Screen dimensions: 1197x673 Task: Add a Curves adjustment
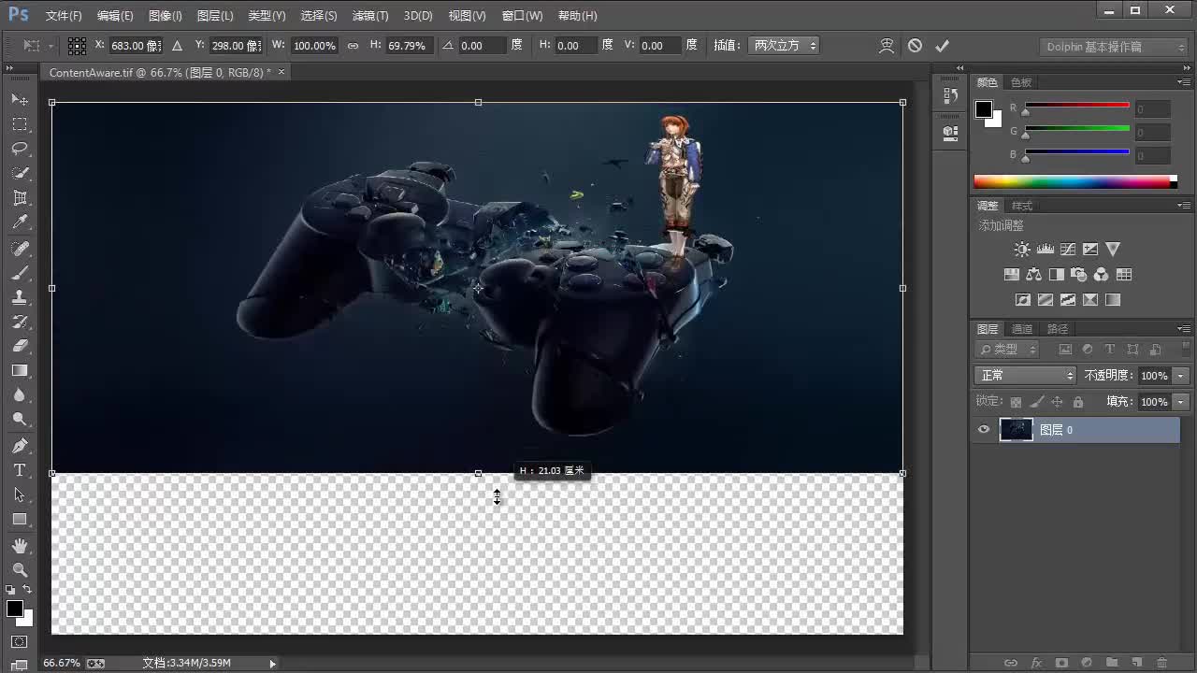(1068, 249)
